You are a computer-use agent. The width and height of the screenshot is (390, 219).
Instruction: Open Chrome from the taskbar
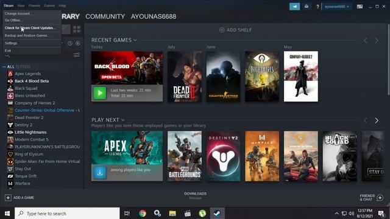(143, 214)
